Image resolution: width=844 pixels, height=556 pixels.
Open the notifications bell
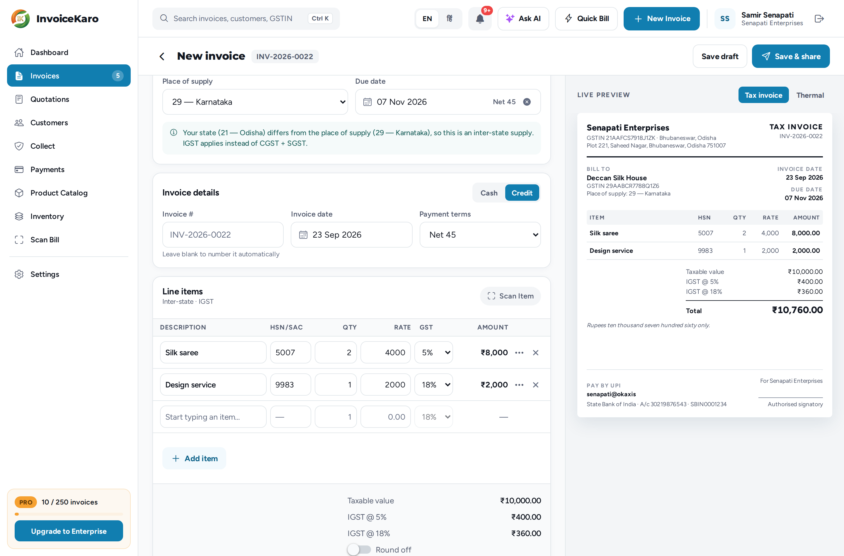480,18
